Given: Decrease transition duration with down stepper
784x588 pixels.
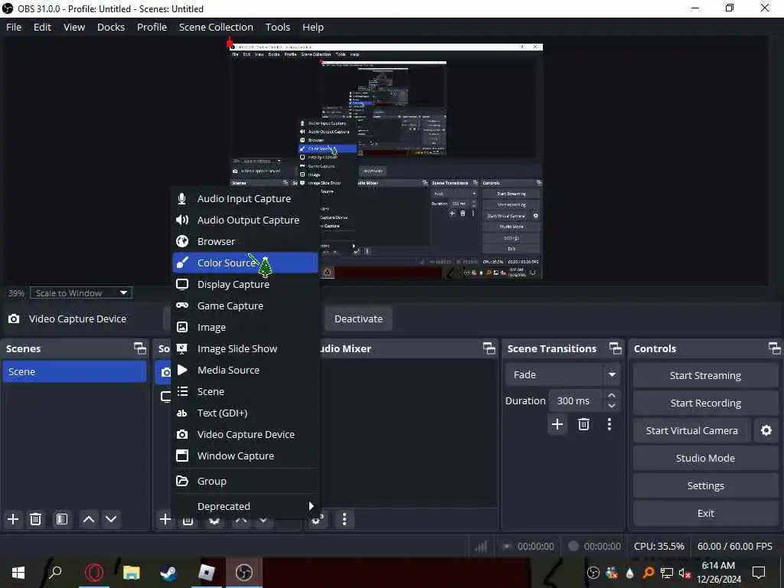Looking at the screenshot, I should [x=612, y=406].
